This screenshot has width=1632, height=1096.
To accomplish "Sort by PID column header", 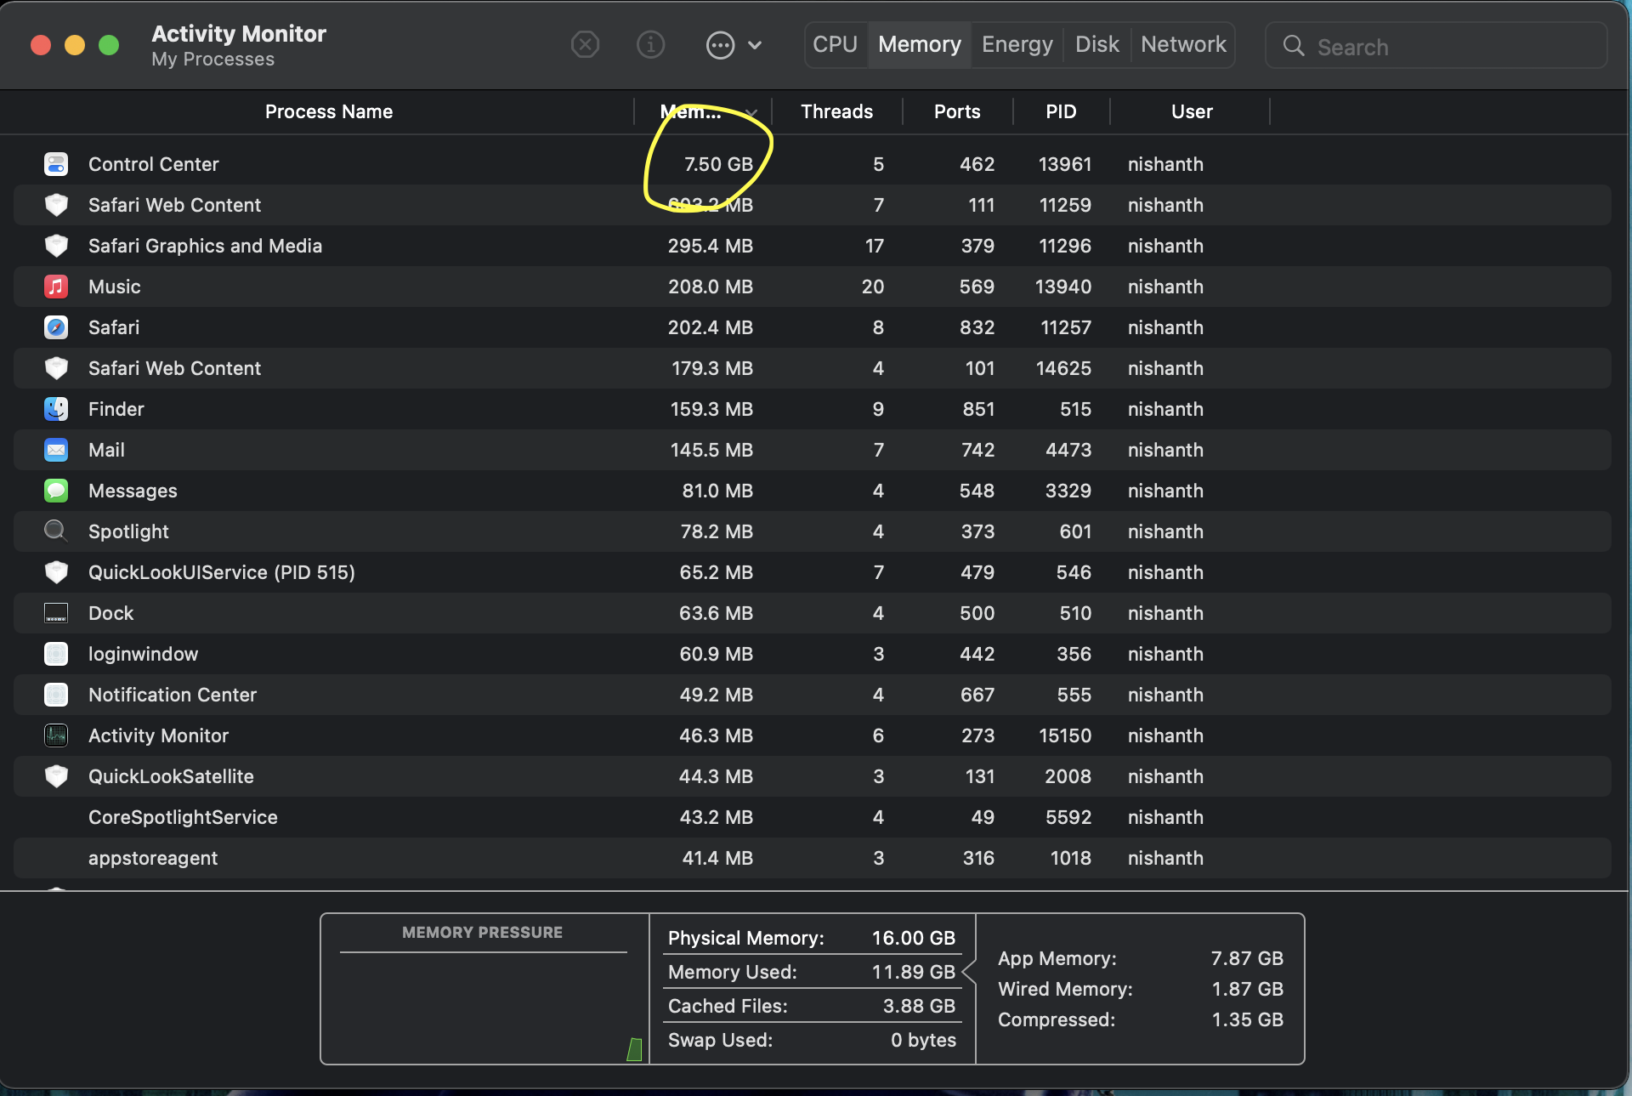I will [x=1061, y=111].
